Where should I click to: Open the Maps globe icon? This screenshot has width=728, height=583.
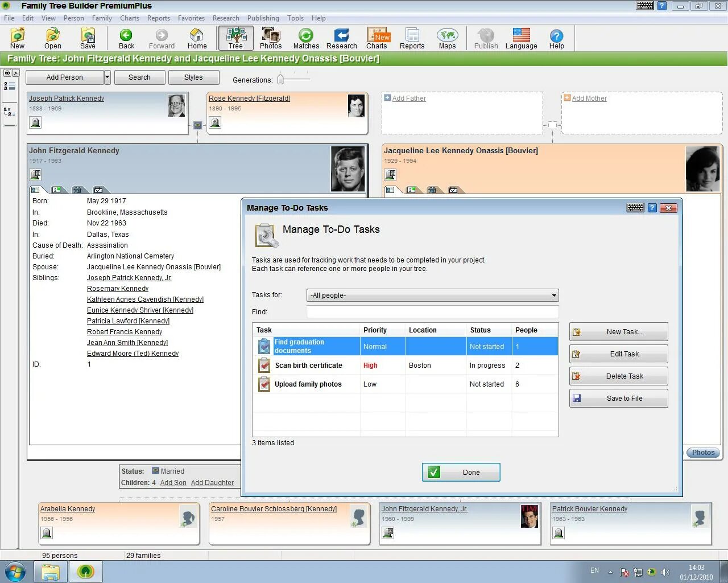click(447, 38)
